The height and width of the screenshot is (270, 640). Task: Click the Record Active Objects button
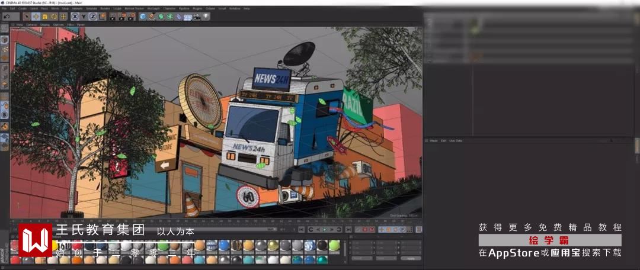point(359,230)
